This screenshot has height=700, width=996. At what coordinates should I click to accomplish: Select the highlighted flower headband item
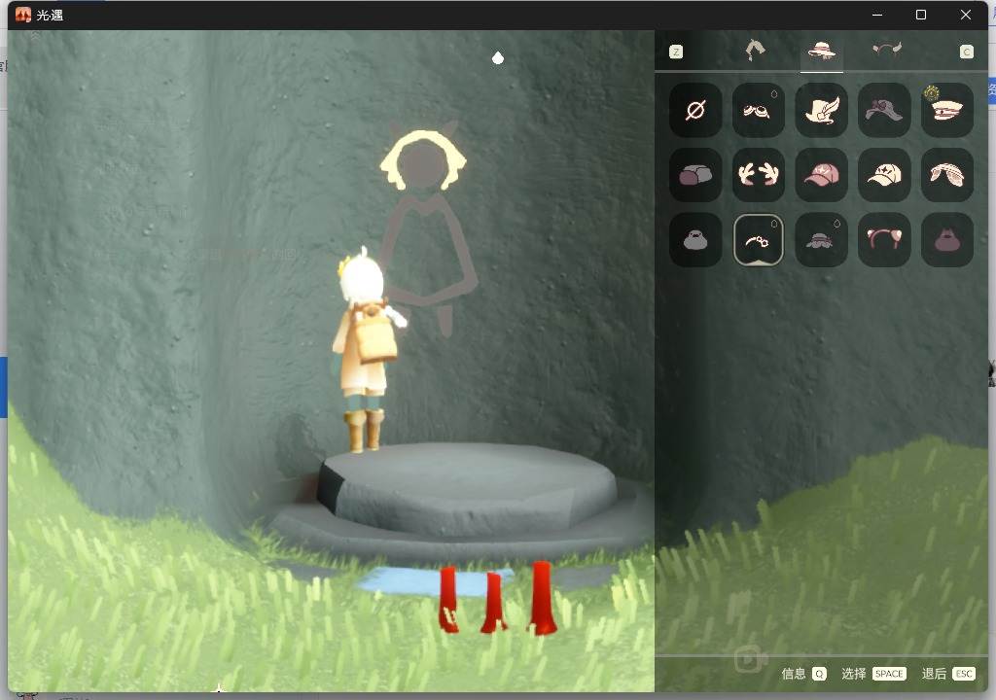758,239
